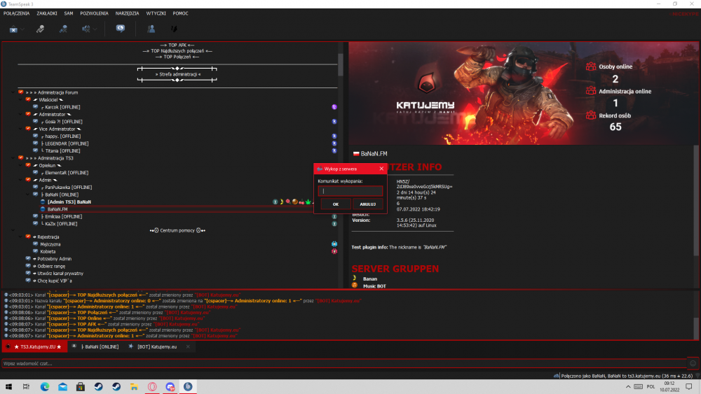Viewport: 701px width, 394px height.
Task: Select the Utwórz kanał prywatny channel
Action: 60,274
